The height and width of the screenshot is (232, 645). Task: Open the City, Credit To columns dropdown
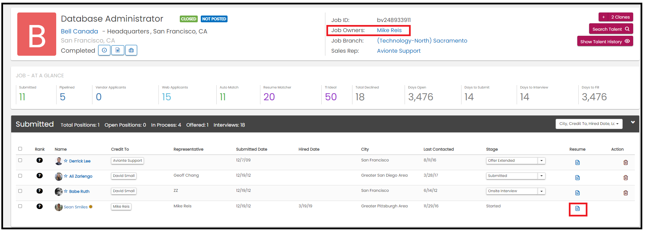click(589, 124)
